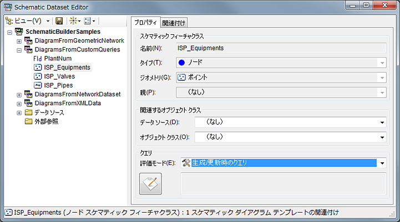Close the Schematic Dataset Editor window
Viewport: 400px width, 222px height.
tap(384, 6)
